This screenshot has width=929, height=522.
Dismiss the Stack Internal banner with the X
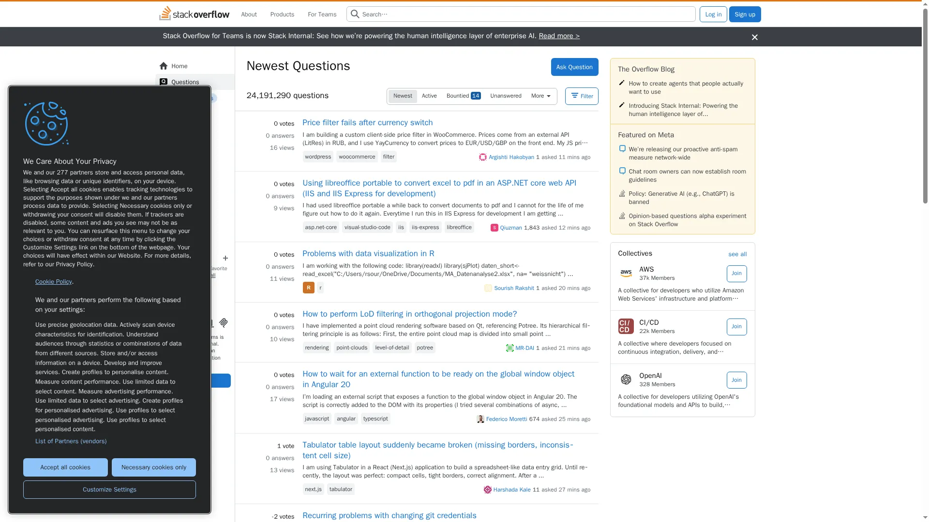point(754,36)
